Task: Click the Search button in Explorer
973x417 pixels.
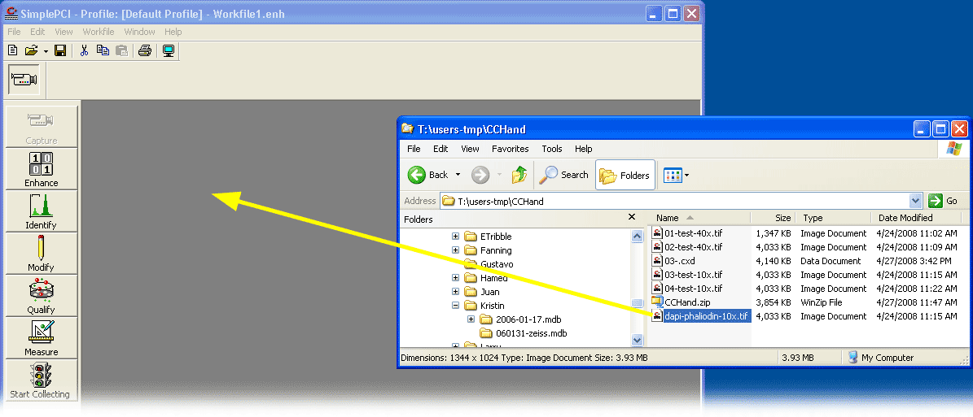Action: [564, 175]
